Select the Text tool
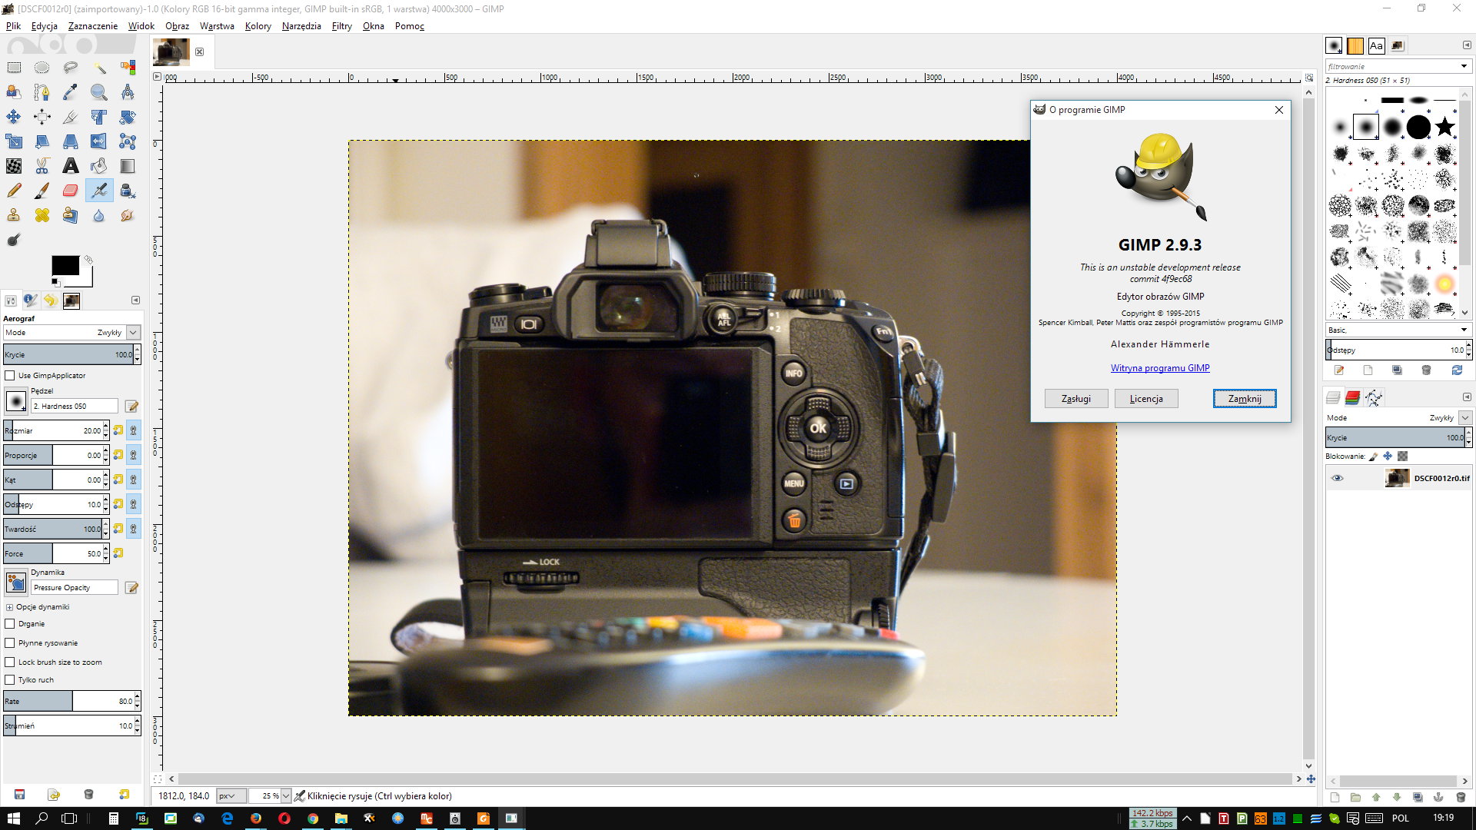The height and width of the screenshot is (830, 1476). point(70,166)
